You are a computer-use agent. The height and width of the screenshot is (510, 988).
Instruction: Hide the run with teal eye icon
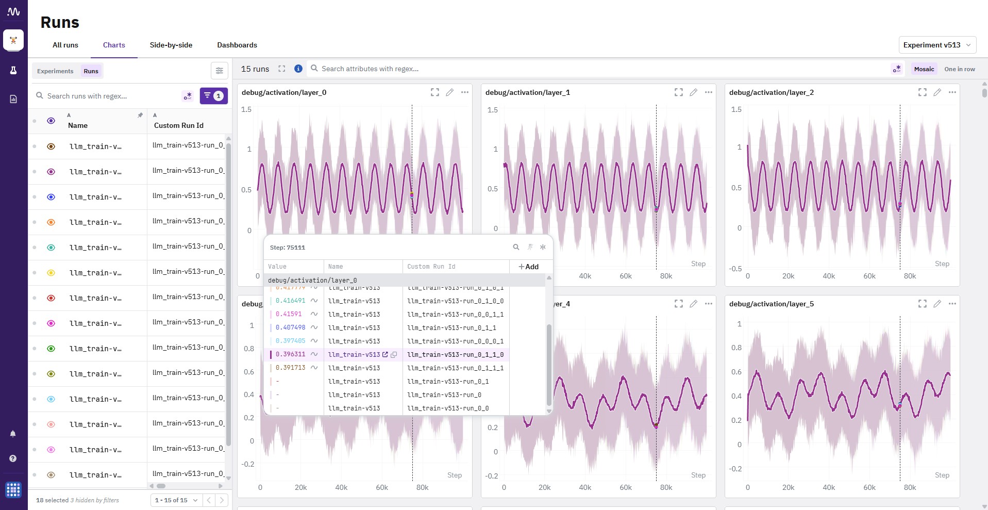pyautogui.click(x=51, y=248)
